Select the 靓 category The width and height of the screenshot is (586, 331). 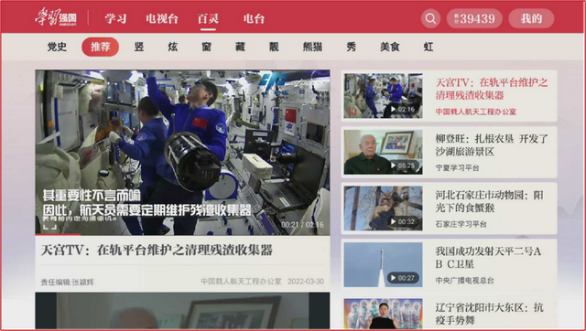(x=274, y=47)
